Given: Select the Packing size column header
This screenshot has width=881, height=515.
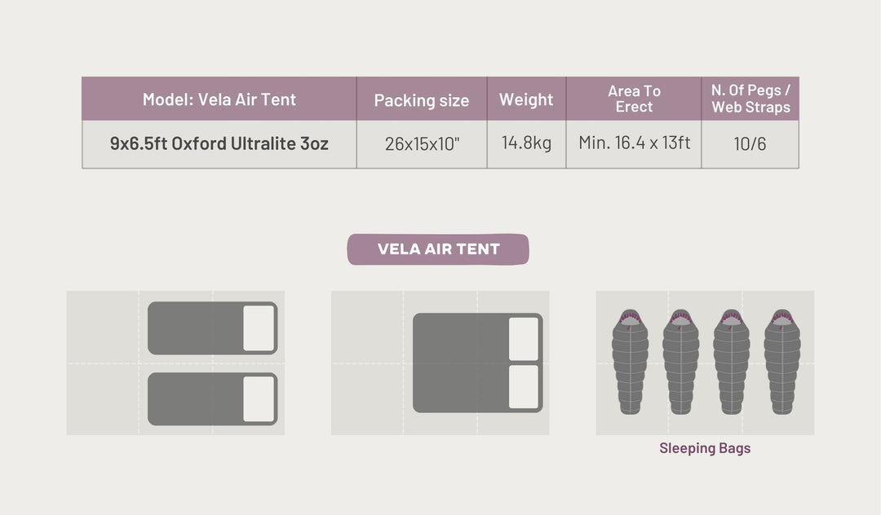Looking at the screenshot, I should 422,100.
